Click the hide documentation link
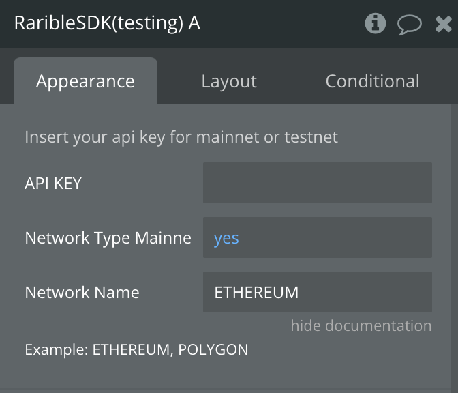This screenshot has height=393, width=458. point(361,325)
